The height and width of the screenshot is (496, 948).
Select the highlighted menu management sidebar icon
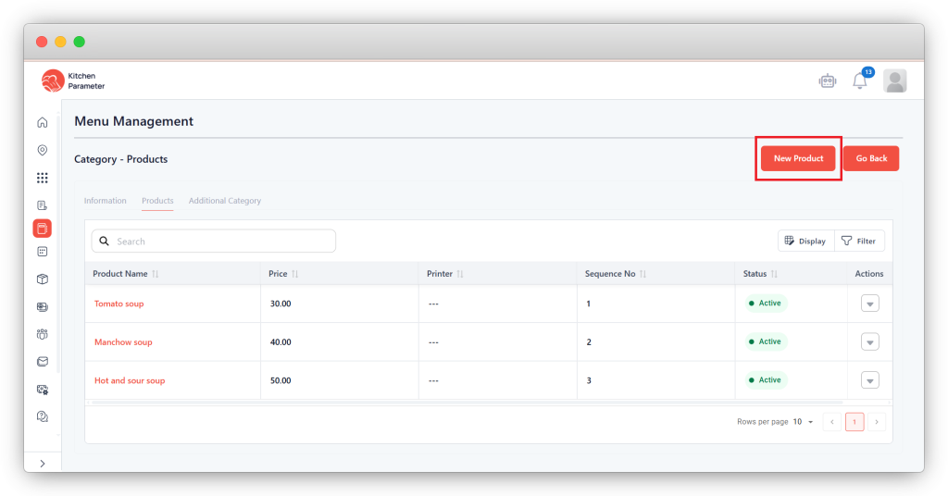43,229
